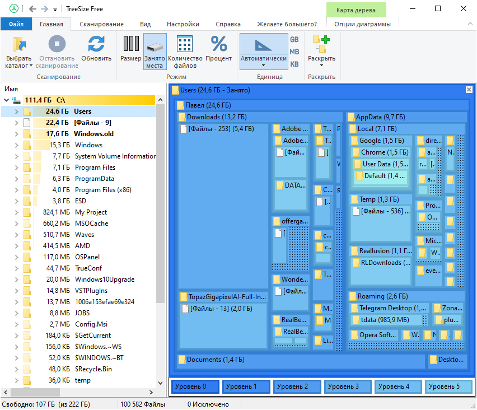Image resolution: width=477 pixels, height=410 pixels.
Task: Switch to Размер mode icon
Action: pos(131,43)
